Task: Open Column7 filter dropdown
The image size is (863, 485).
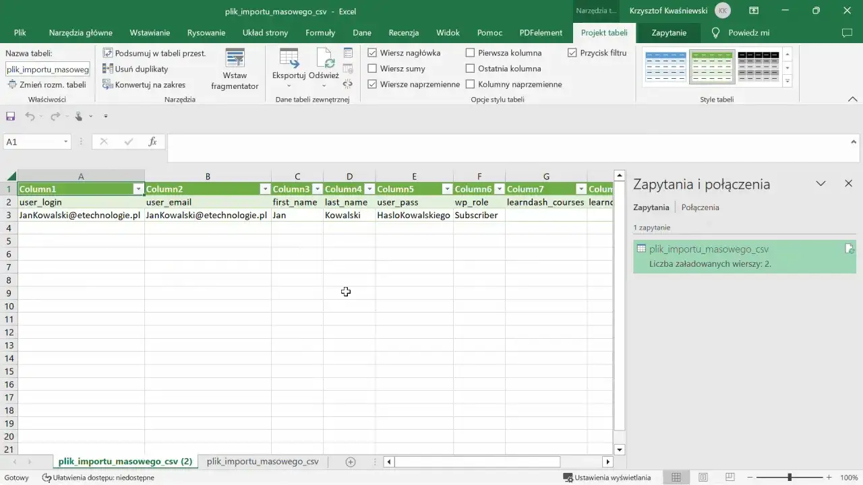Action: (581, 189)
